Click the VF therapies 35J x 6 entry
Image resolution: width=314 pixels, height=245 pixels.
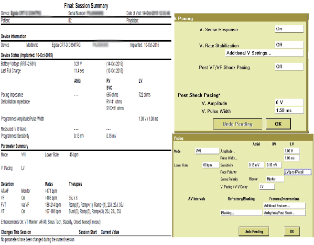tap(73, 198)
